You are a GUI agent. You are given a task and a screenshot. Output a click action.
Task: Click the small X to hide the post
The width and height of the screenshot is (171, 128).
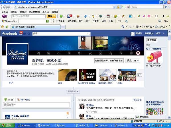[68, 118]
